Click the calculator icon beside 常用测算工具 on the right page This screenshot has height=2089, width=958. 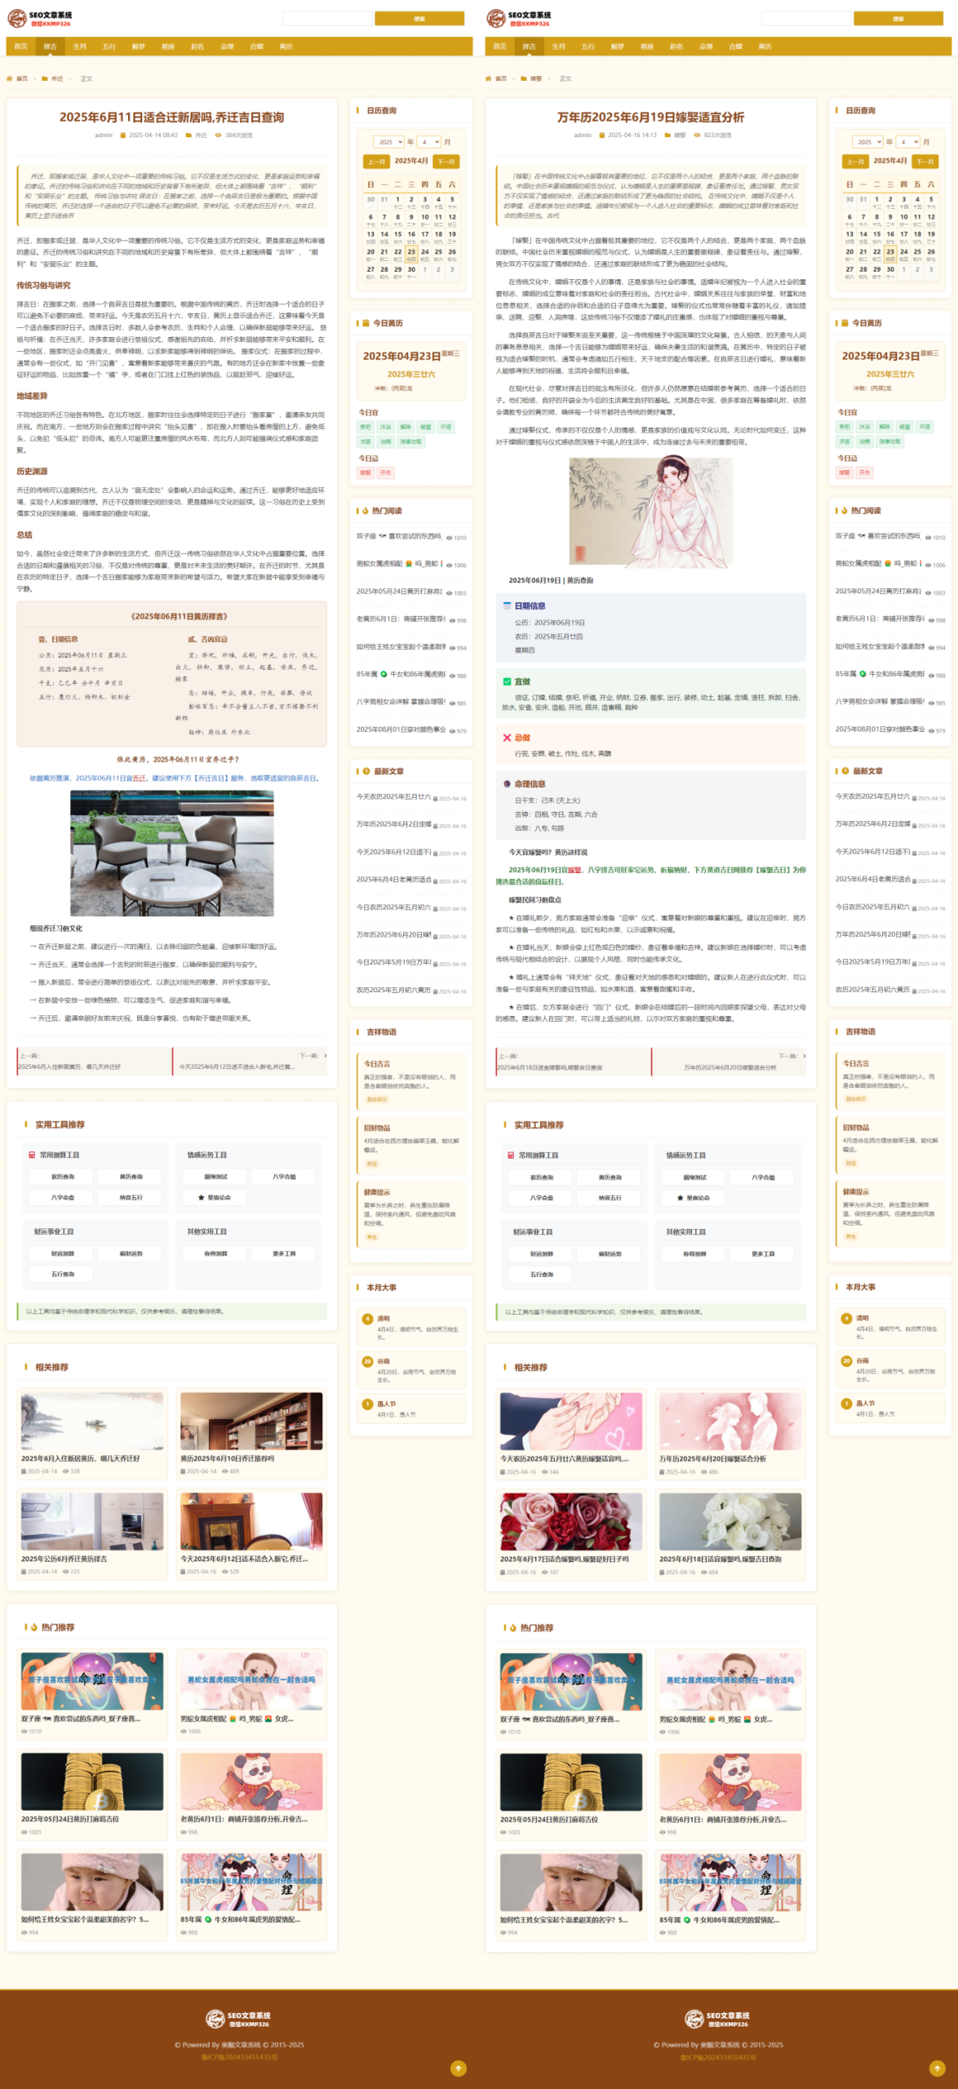pyautogui.click(x=511, y=1155)
